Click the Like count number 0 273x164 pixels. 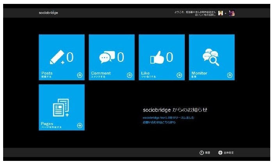(170, 57)
